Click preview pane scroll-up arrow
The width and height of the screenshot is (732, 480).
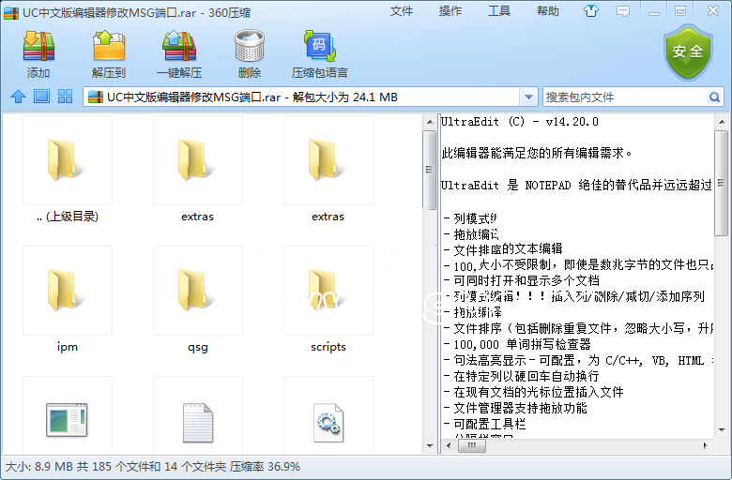click(722, 122)
